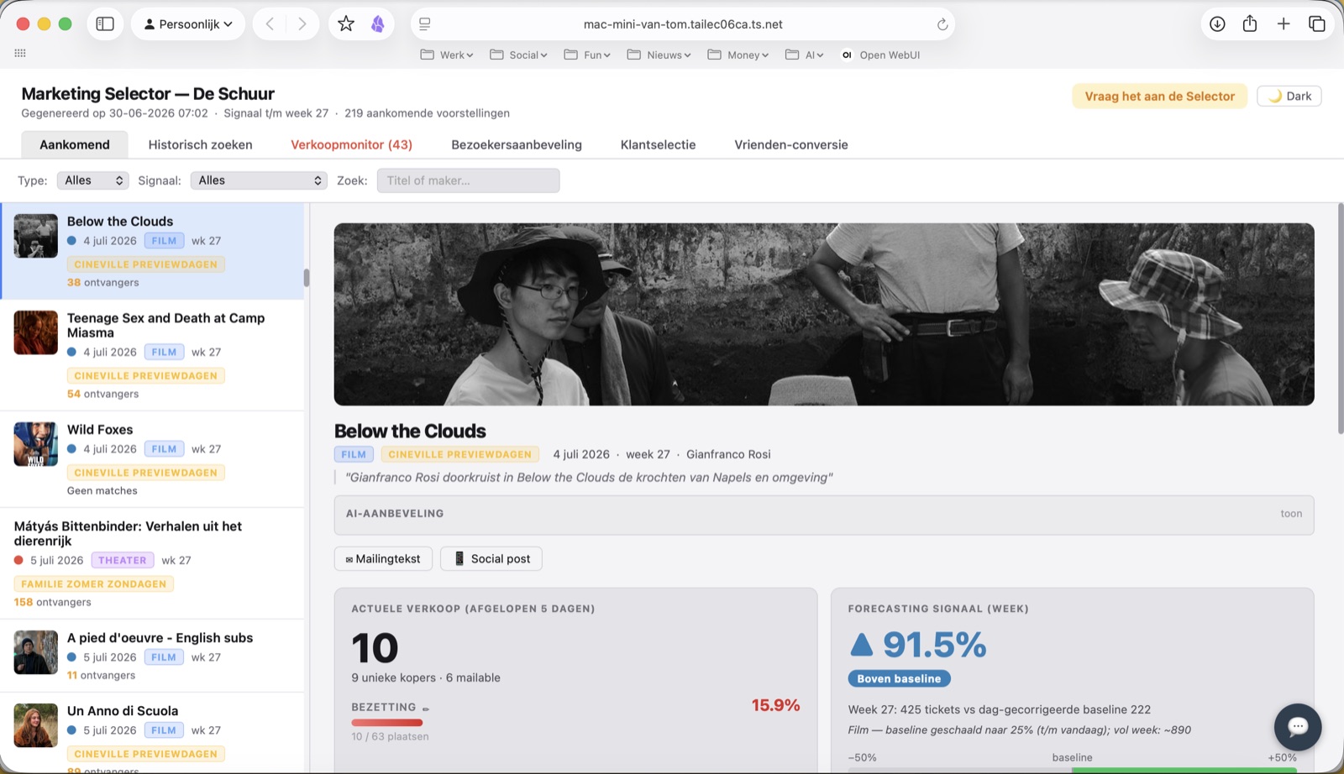Open the downloads icon
Viewport: 1344px width, 774px height.
coord(1217,24)
